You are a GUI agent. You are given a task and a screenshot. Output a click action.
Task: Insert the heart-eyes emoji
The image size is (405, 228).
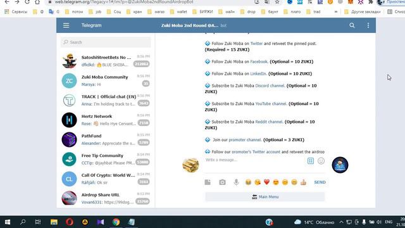click(x=276, y=182)
